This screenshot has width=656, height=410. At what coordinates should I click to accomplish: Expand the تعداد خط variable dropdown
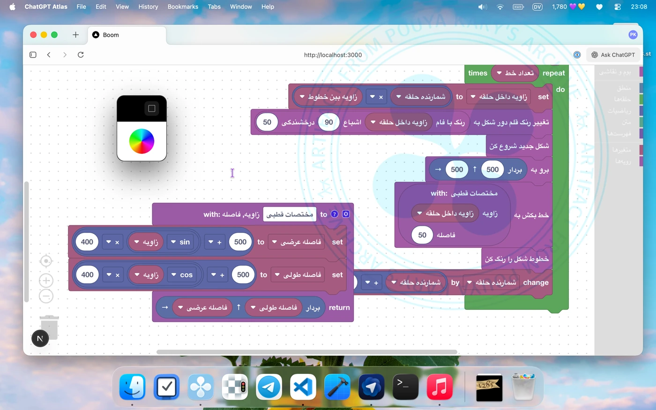pyautogui.click(x=499, y=73)
